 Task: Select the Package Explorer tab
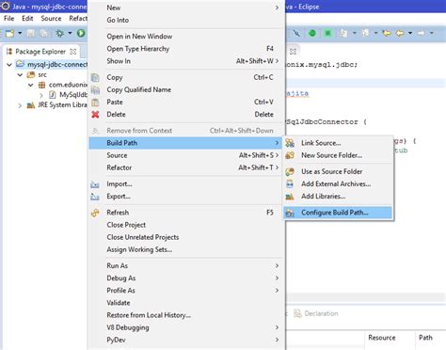tap(40, 52)
